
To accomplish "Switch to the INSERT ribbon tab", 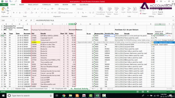I will click(22, 5).
